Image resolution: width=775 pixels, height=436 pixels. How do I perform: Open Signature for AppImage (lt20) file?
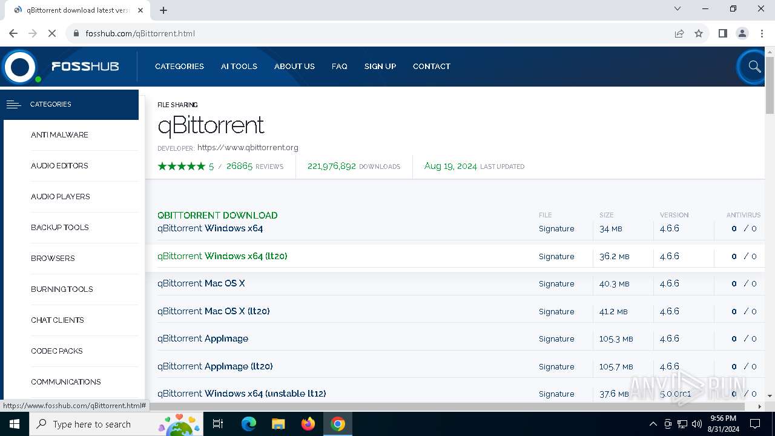556,367
